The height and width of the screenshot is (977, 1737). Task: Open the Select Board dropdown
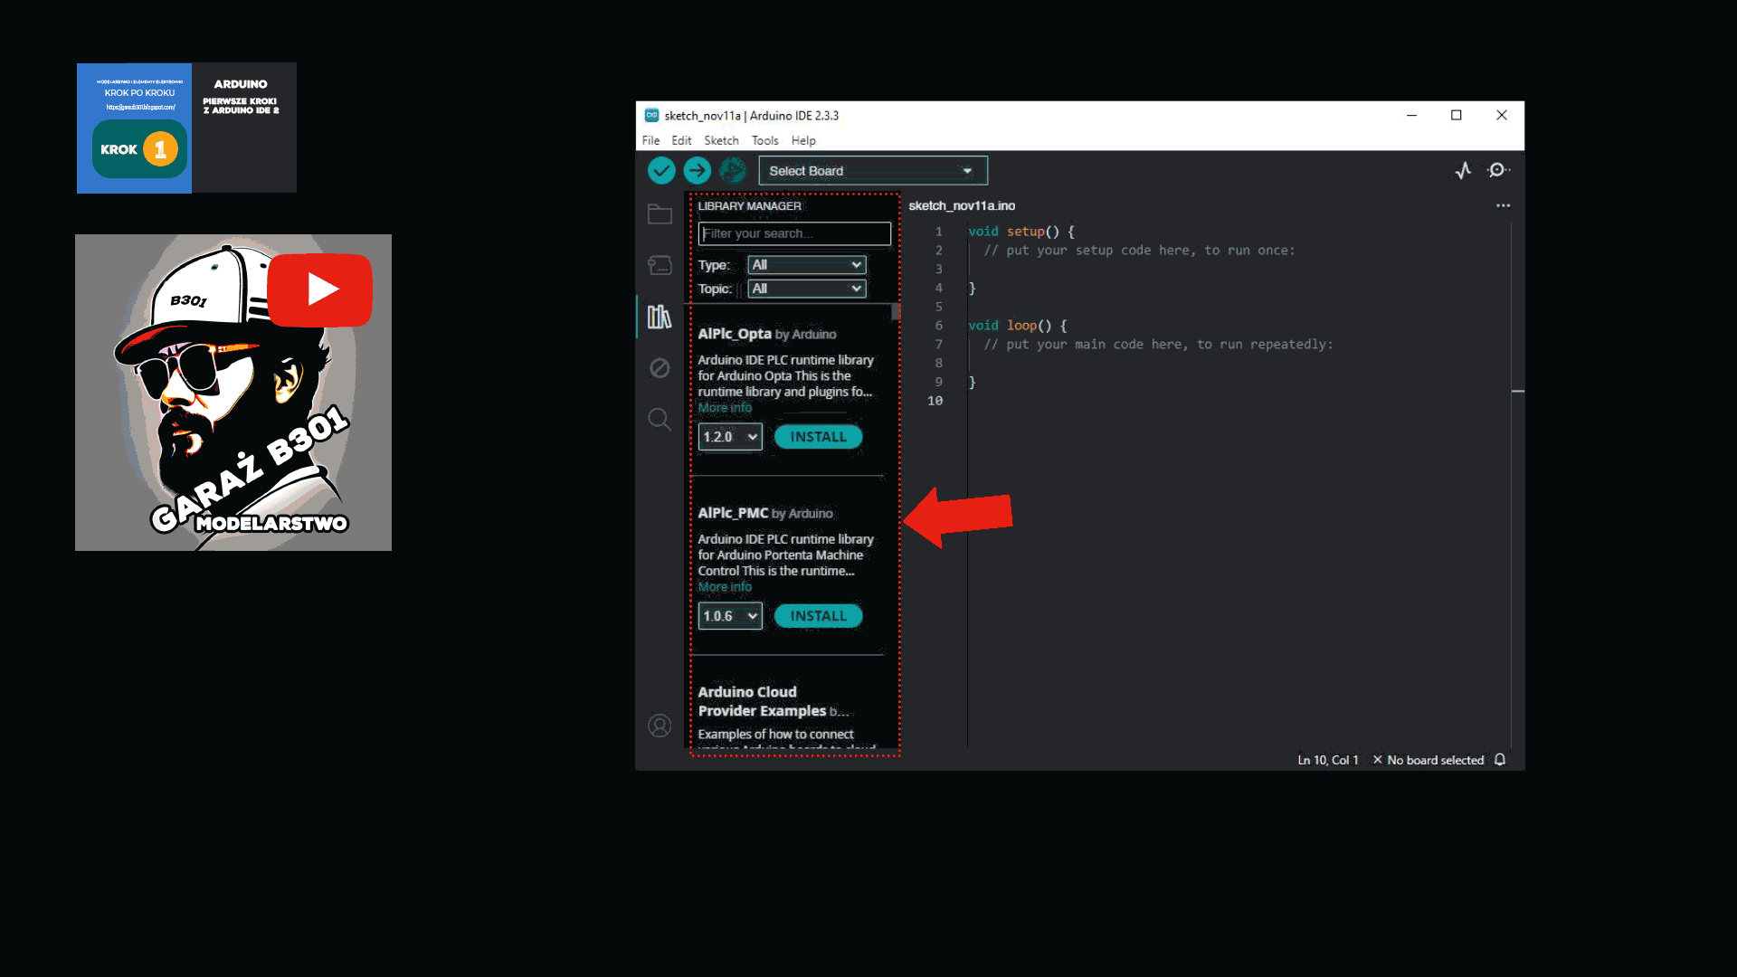pyautogui.click(x=873, y=171)
